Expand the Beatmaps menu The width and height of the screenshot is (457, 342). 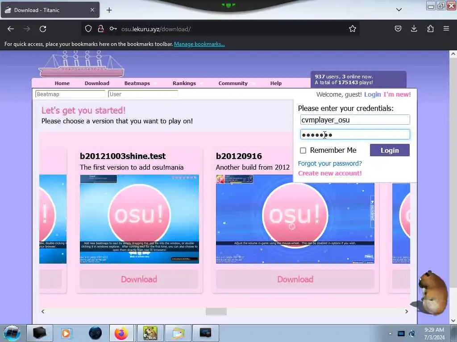[x=137, y=83]
